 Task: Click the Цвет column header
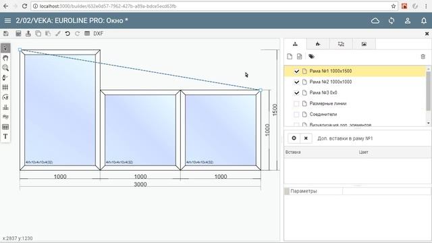pyautogui.click(x=363, y=152)
